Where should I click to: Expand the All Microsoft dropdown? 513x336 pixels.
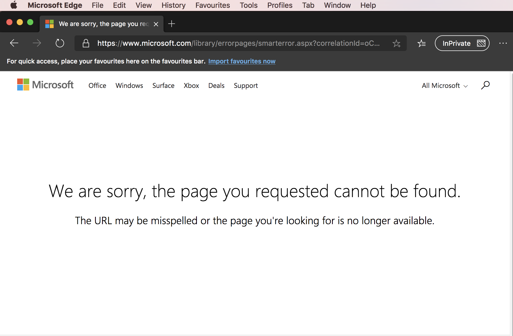point(445,86)
